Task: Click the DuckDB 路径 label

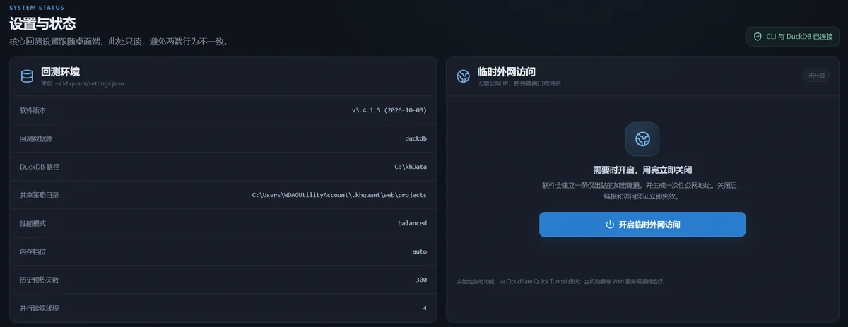Action: coord(40,167)
